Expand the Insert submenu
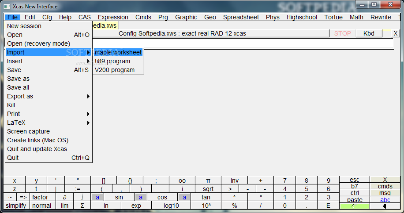The image size is (404, 213). pos(49,61)
